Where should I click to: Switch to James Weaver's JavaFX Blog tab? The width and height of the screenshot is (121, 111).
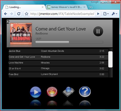click(66, 7)
